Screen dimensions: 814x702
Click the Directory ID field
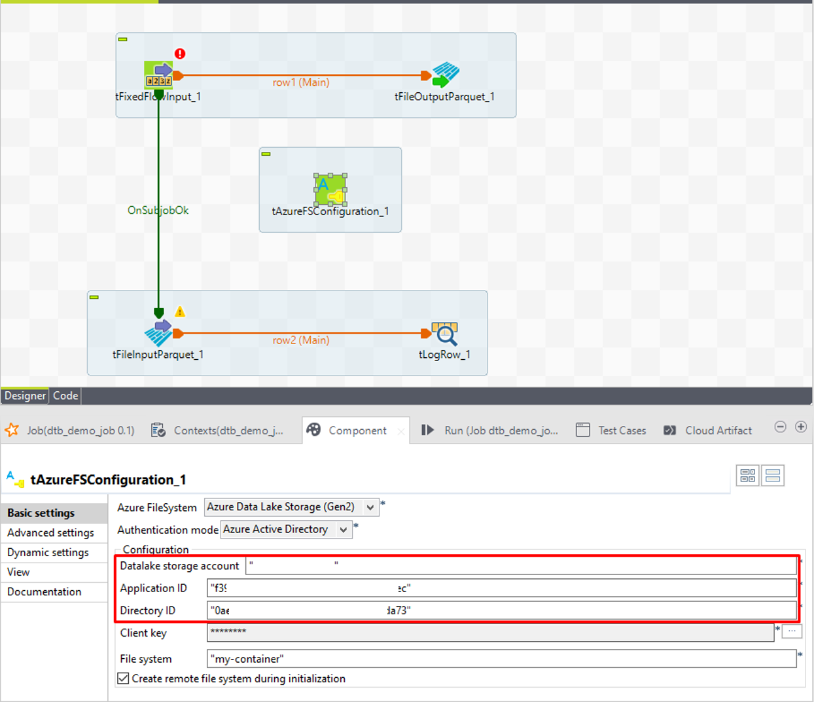tap(502, 610)
